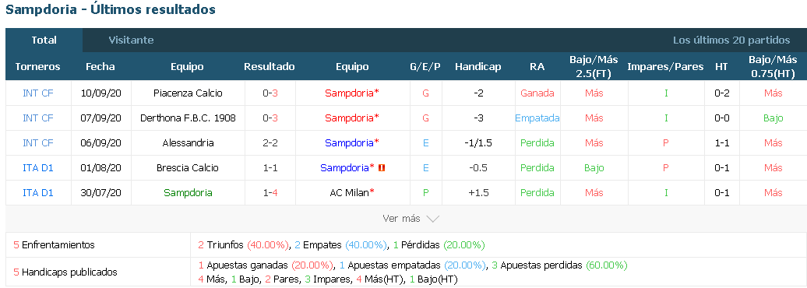
Task: Expand the Ver más chevron arrow
Action: click(x=433, y=219)
